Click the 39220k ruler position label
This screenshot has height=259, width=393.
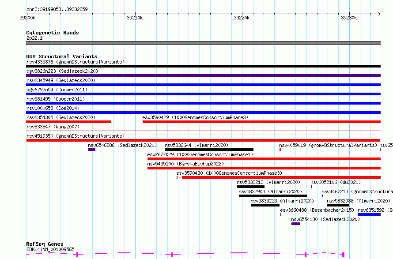[242, 18]
